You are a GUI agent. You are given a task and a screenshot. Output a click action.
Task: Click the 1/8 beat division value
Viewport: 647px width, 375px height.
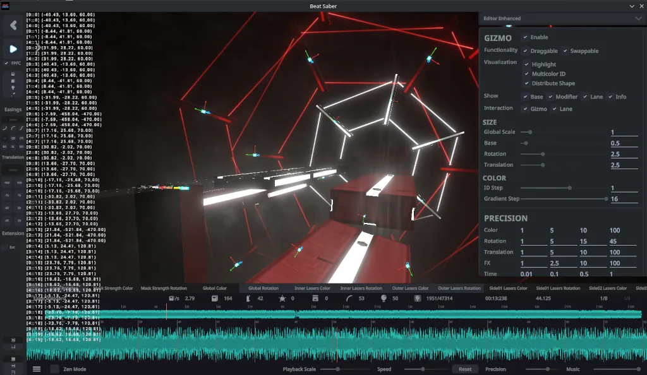pyautogui.click(x=603, y=299)
